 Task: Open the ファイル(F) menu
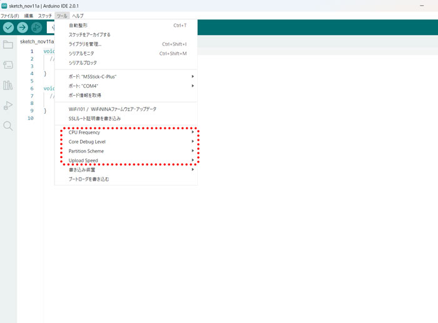(10, 16)
